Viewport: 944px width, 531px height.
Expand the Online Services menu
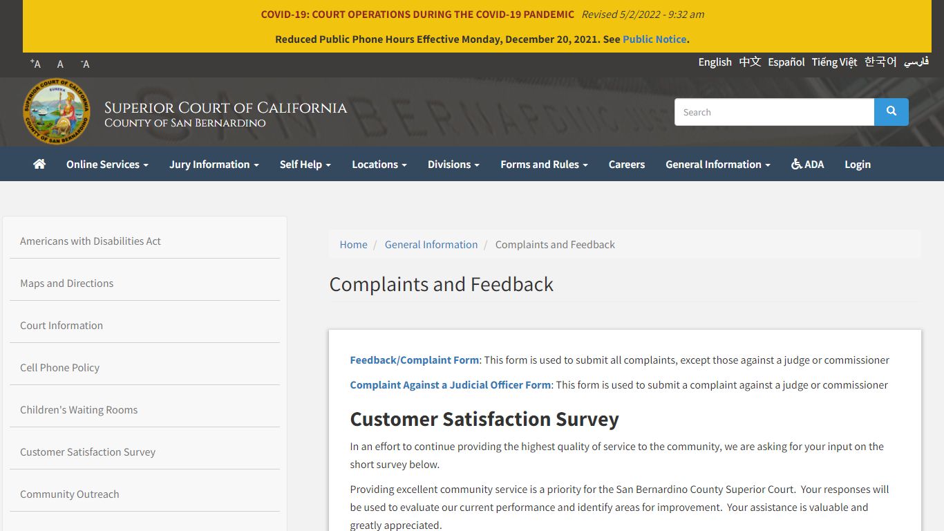[x=107, y=164]
